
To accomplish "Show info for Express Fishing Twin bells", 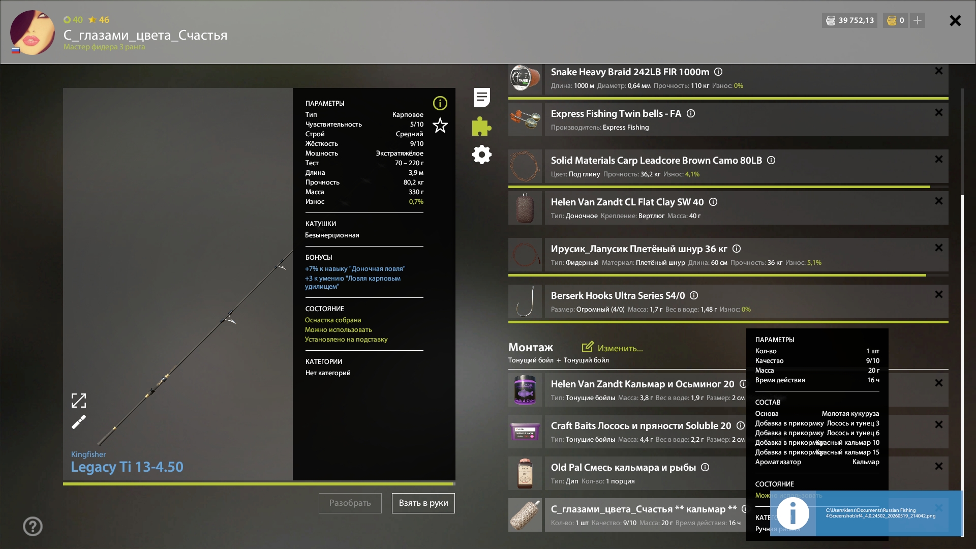I will [691, 113].
